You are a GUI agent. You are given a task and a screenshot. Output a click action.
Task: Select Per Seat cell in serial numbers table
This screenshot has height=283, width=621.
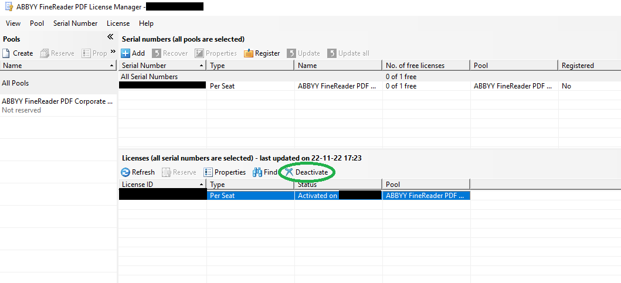pyautogui.click(x=250, y=86)
